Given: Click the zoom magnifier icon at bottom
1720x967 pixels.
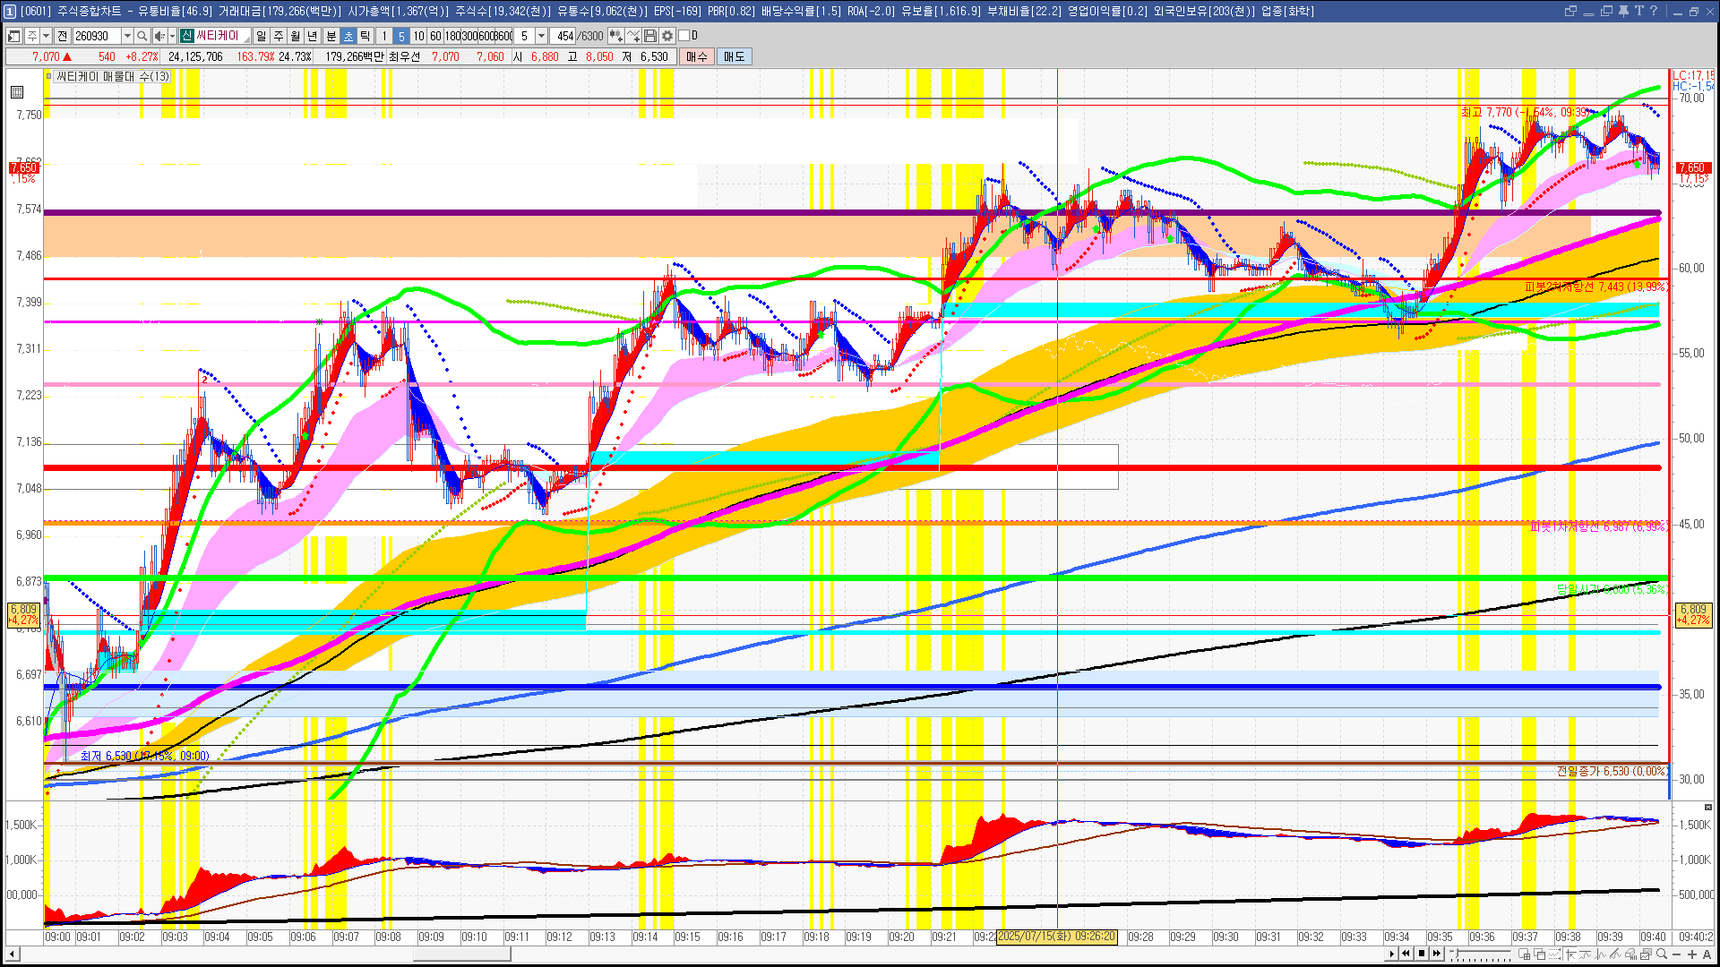Looking at the screenshot, I should pyautogui.click(x=1662, y=954).
